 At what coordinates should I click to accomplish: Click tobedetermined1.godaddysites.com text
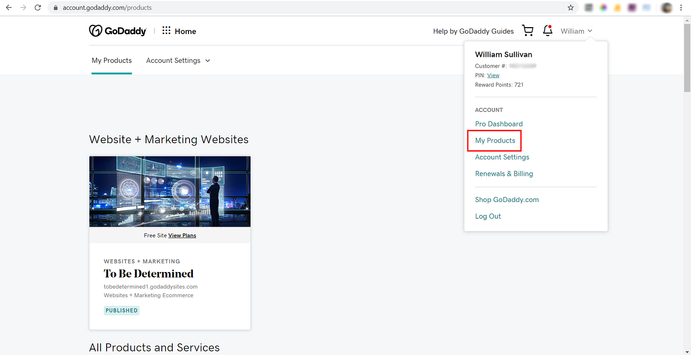pos(151,286)
